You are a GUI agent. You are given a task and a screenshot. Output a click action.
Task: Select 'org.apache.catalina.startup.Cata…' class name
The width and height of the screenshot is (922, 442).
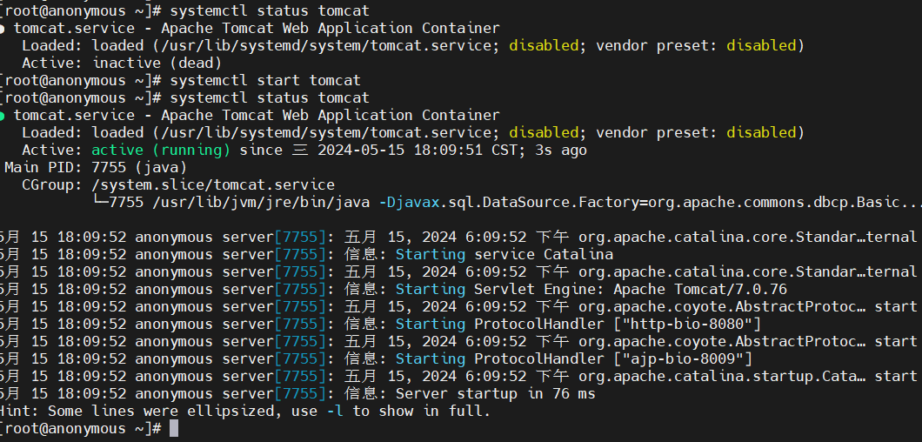point(722,376)
